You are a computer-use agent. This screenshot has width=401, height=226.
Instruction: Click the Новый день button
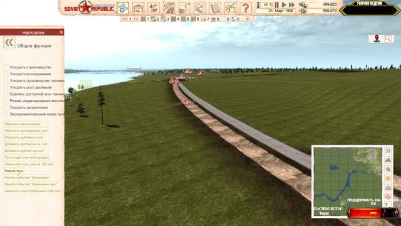[x=14, y=171]
